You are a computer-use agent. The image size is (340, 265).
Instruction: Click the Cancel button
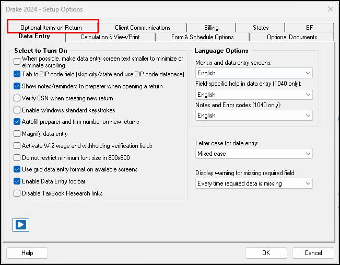(313, 253)
